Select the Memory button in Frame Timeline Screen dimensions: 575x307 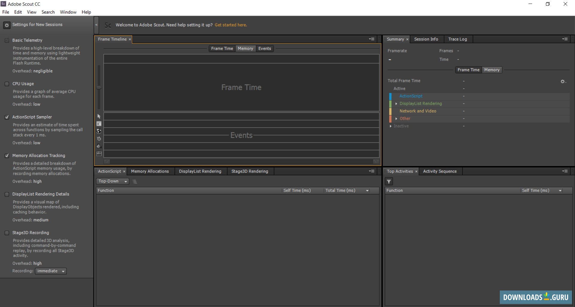coord(245,49)
